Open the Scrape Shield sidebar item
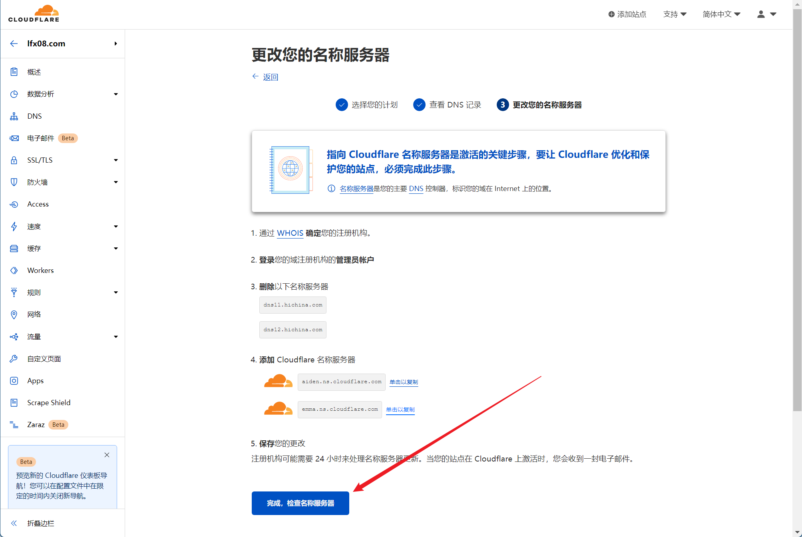The width and height of the screenshot is (802, 537). (63, 403)
